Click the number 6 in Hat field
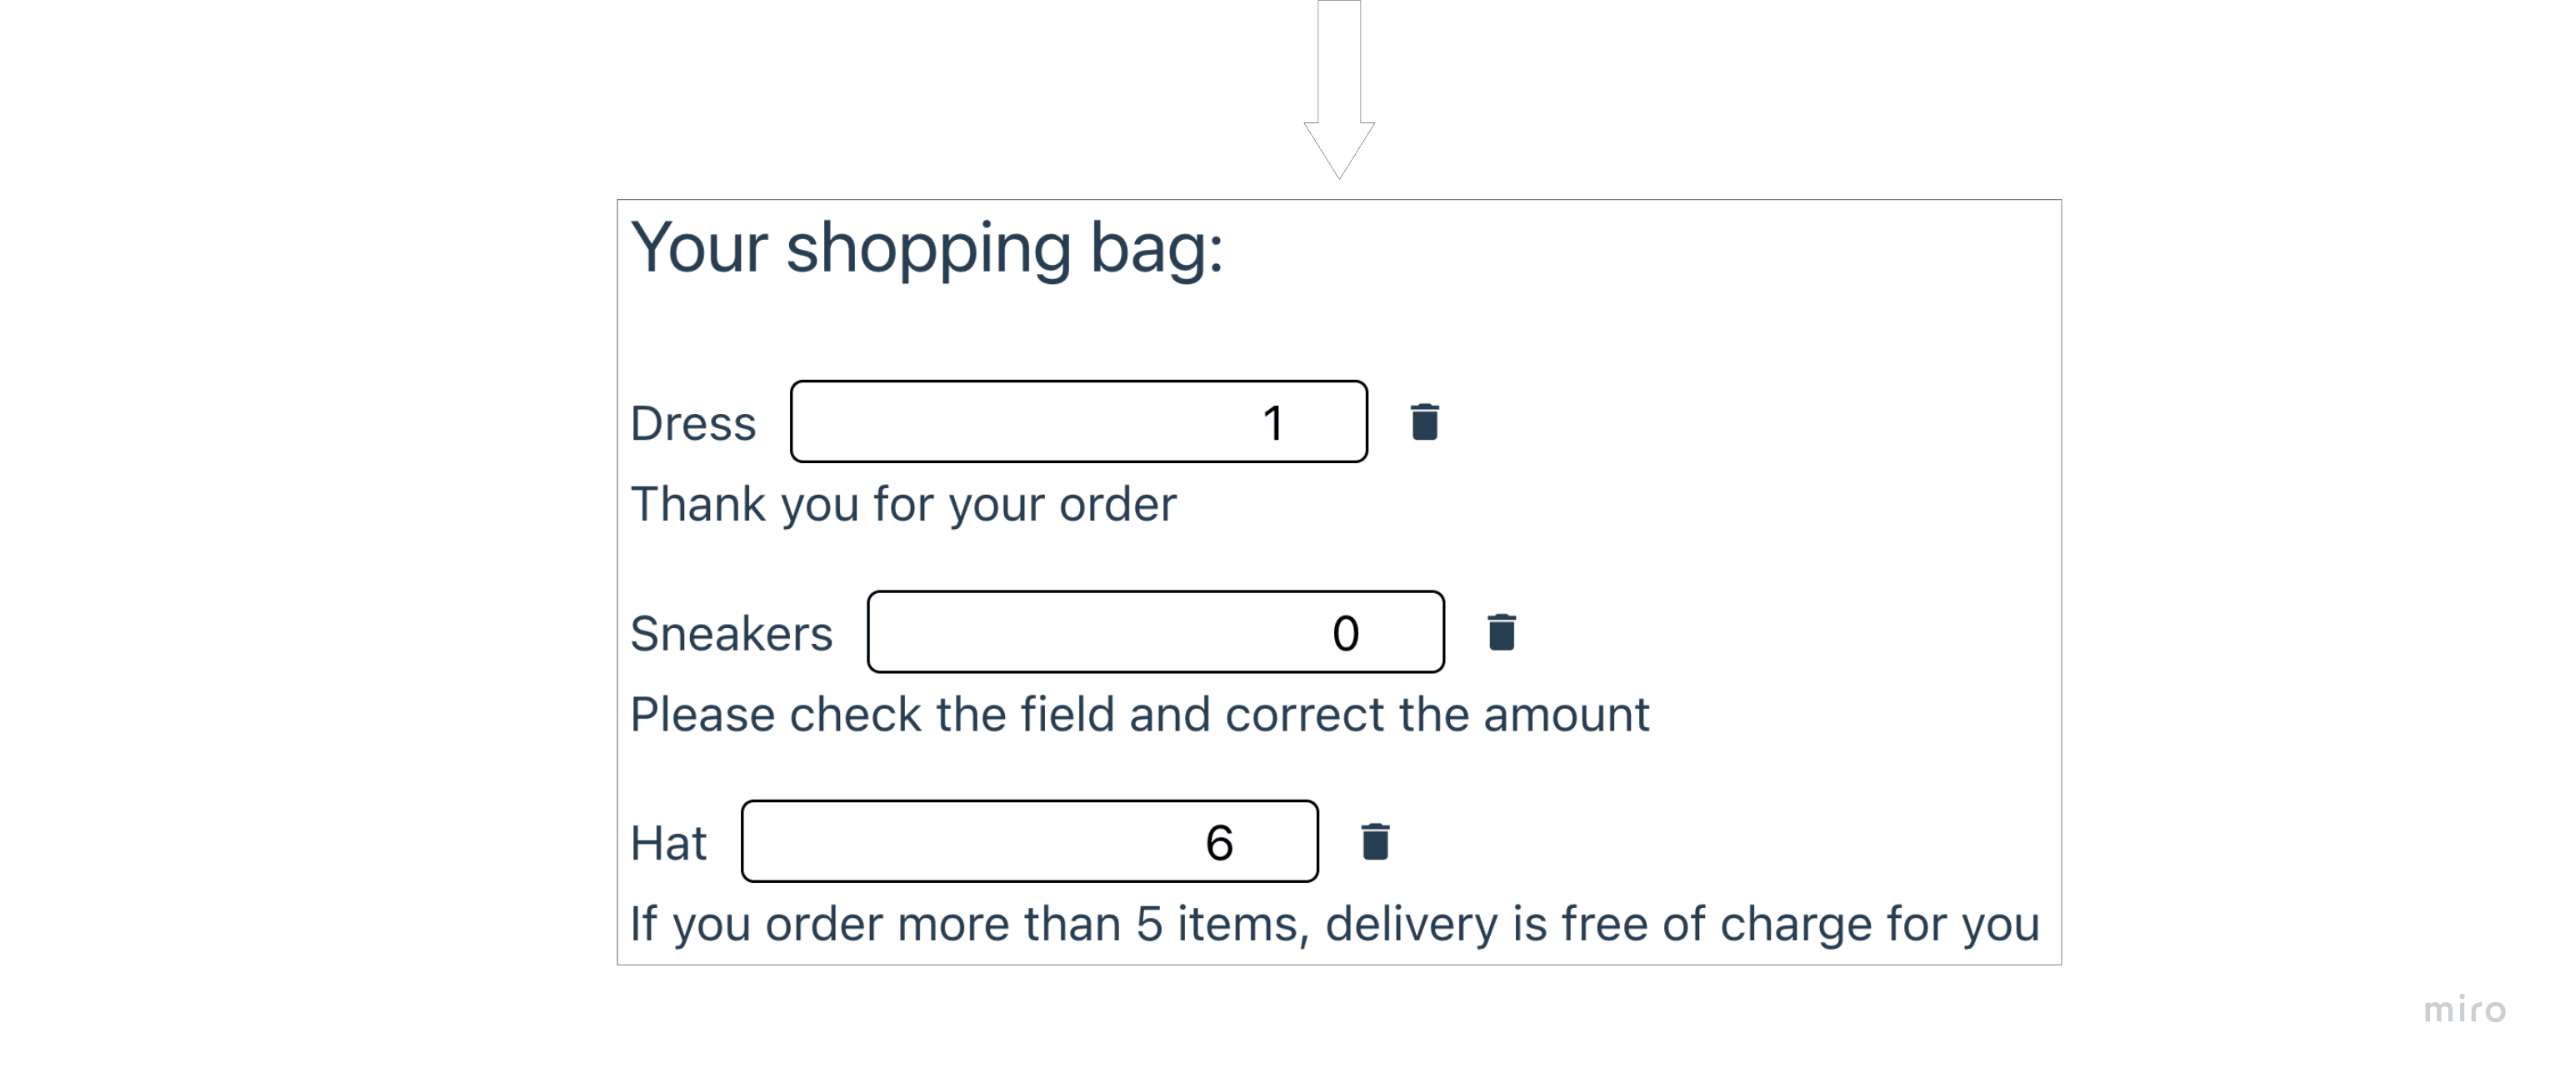This screenshot has width=2565, height=1082. (1220, 843)
